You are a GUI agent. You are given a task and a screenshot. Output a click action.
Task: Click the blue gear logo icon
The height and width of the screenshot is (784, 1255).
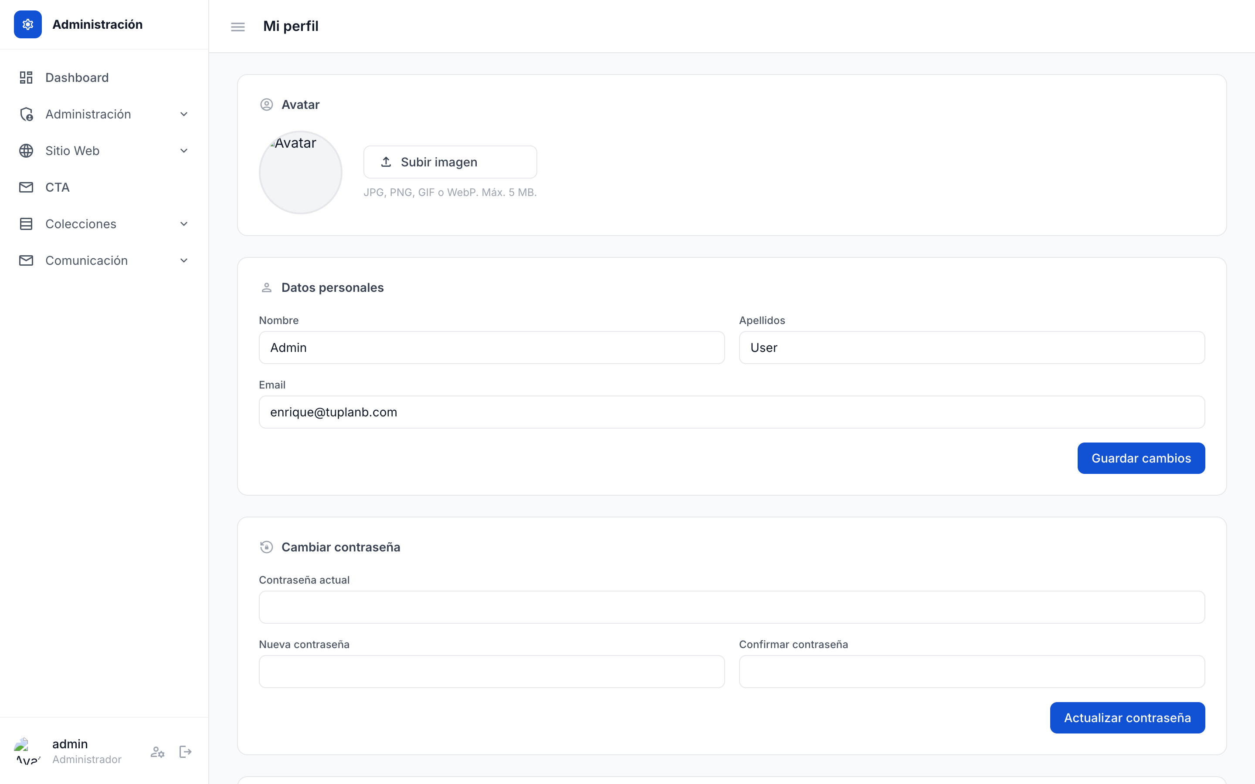point(28,24)
